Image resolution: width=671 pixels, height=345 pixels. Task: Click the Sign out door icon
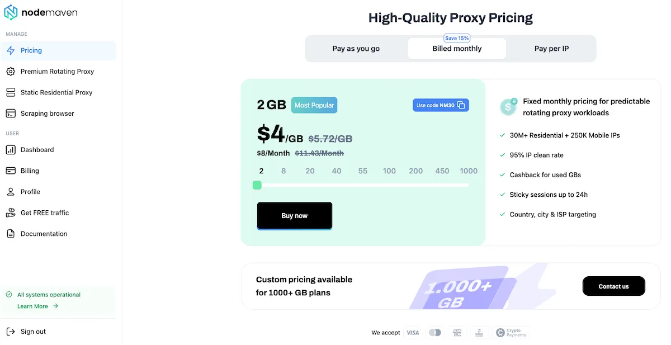point(11,332)
